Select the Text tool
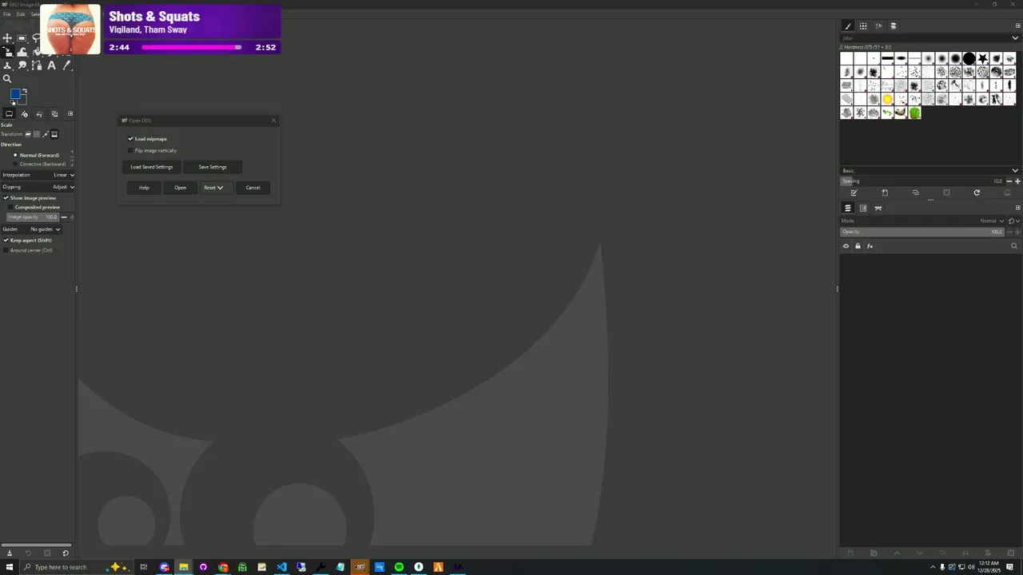The image size is (1023, 575). [x=51, y=65]
